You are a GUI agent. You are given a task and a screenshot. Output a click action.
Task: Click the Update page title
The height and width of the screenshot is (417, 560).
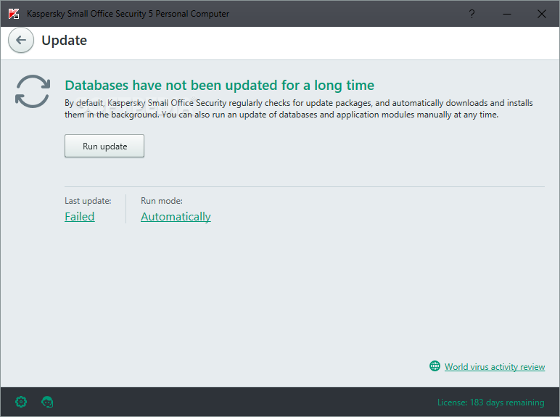(x=65, y=41)
